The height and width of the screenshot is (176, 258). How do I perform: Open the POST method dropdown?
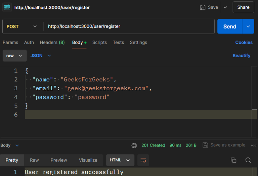coord(21,26)
